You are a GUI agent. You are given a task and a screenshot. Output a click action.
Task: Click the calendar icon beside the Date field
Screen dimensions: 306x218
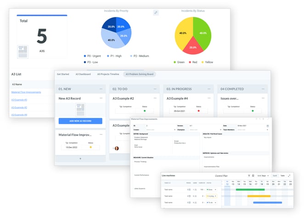point(268,126)
